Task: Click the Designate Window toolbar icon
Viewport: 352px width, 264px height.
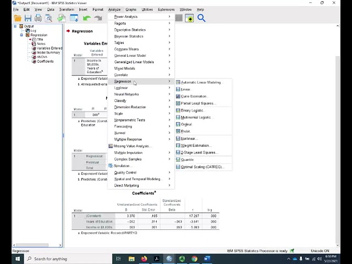Action: (189, 18)
